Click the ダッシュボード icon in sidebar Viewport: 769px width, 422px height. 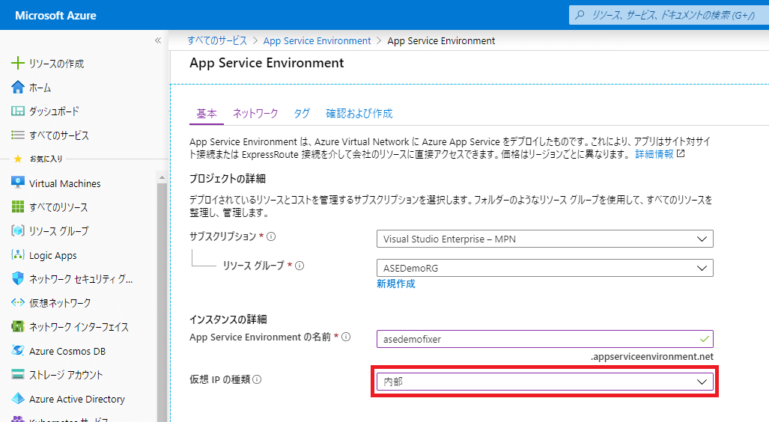click(x=18, y=111)
